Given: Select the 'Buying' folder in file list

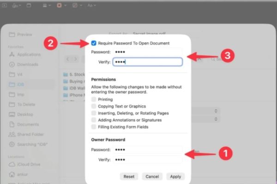Looking at the screenshot, I should tap(74, 81).
